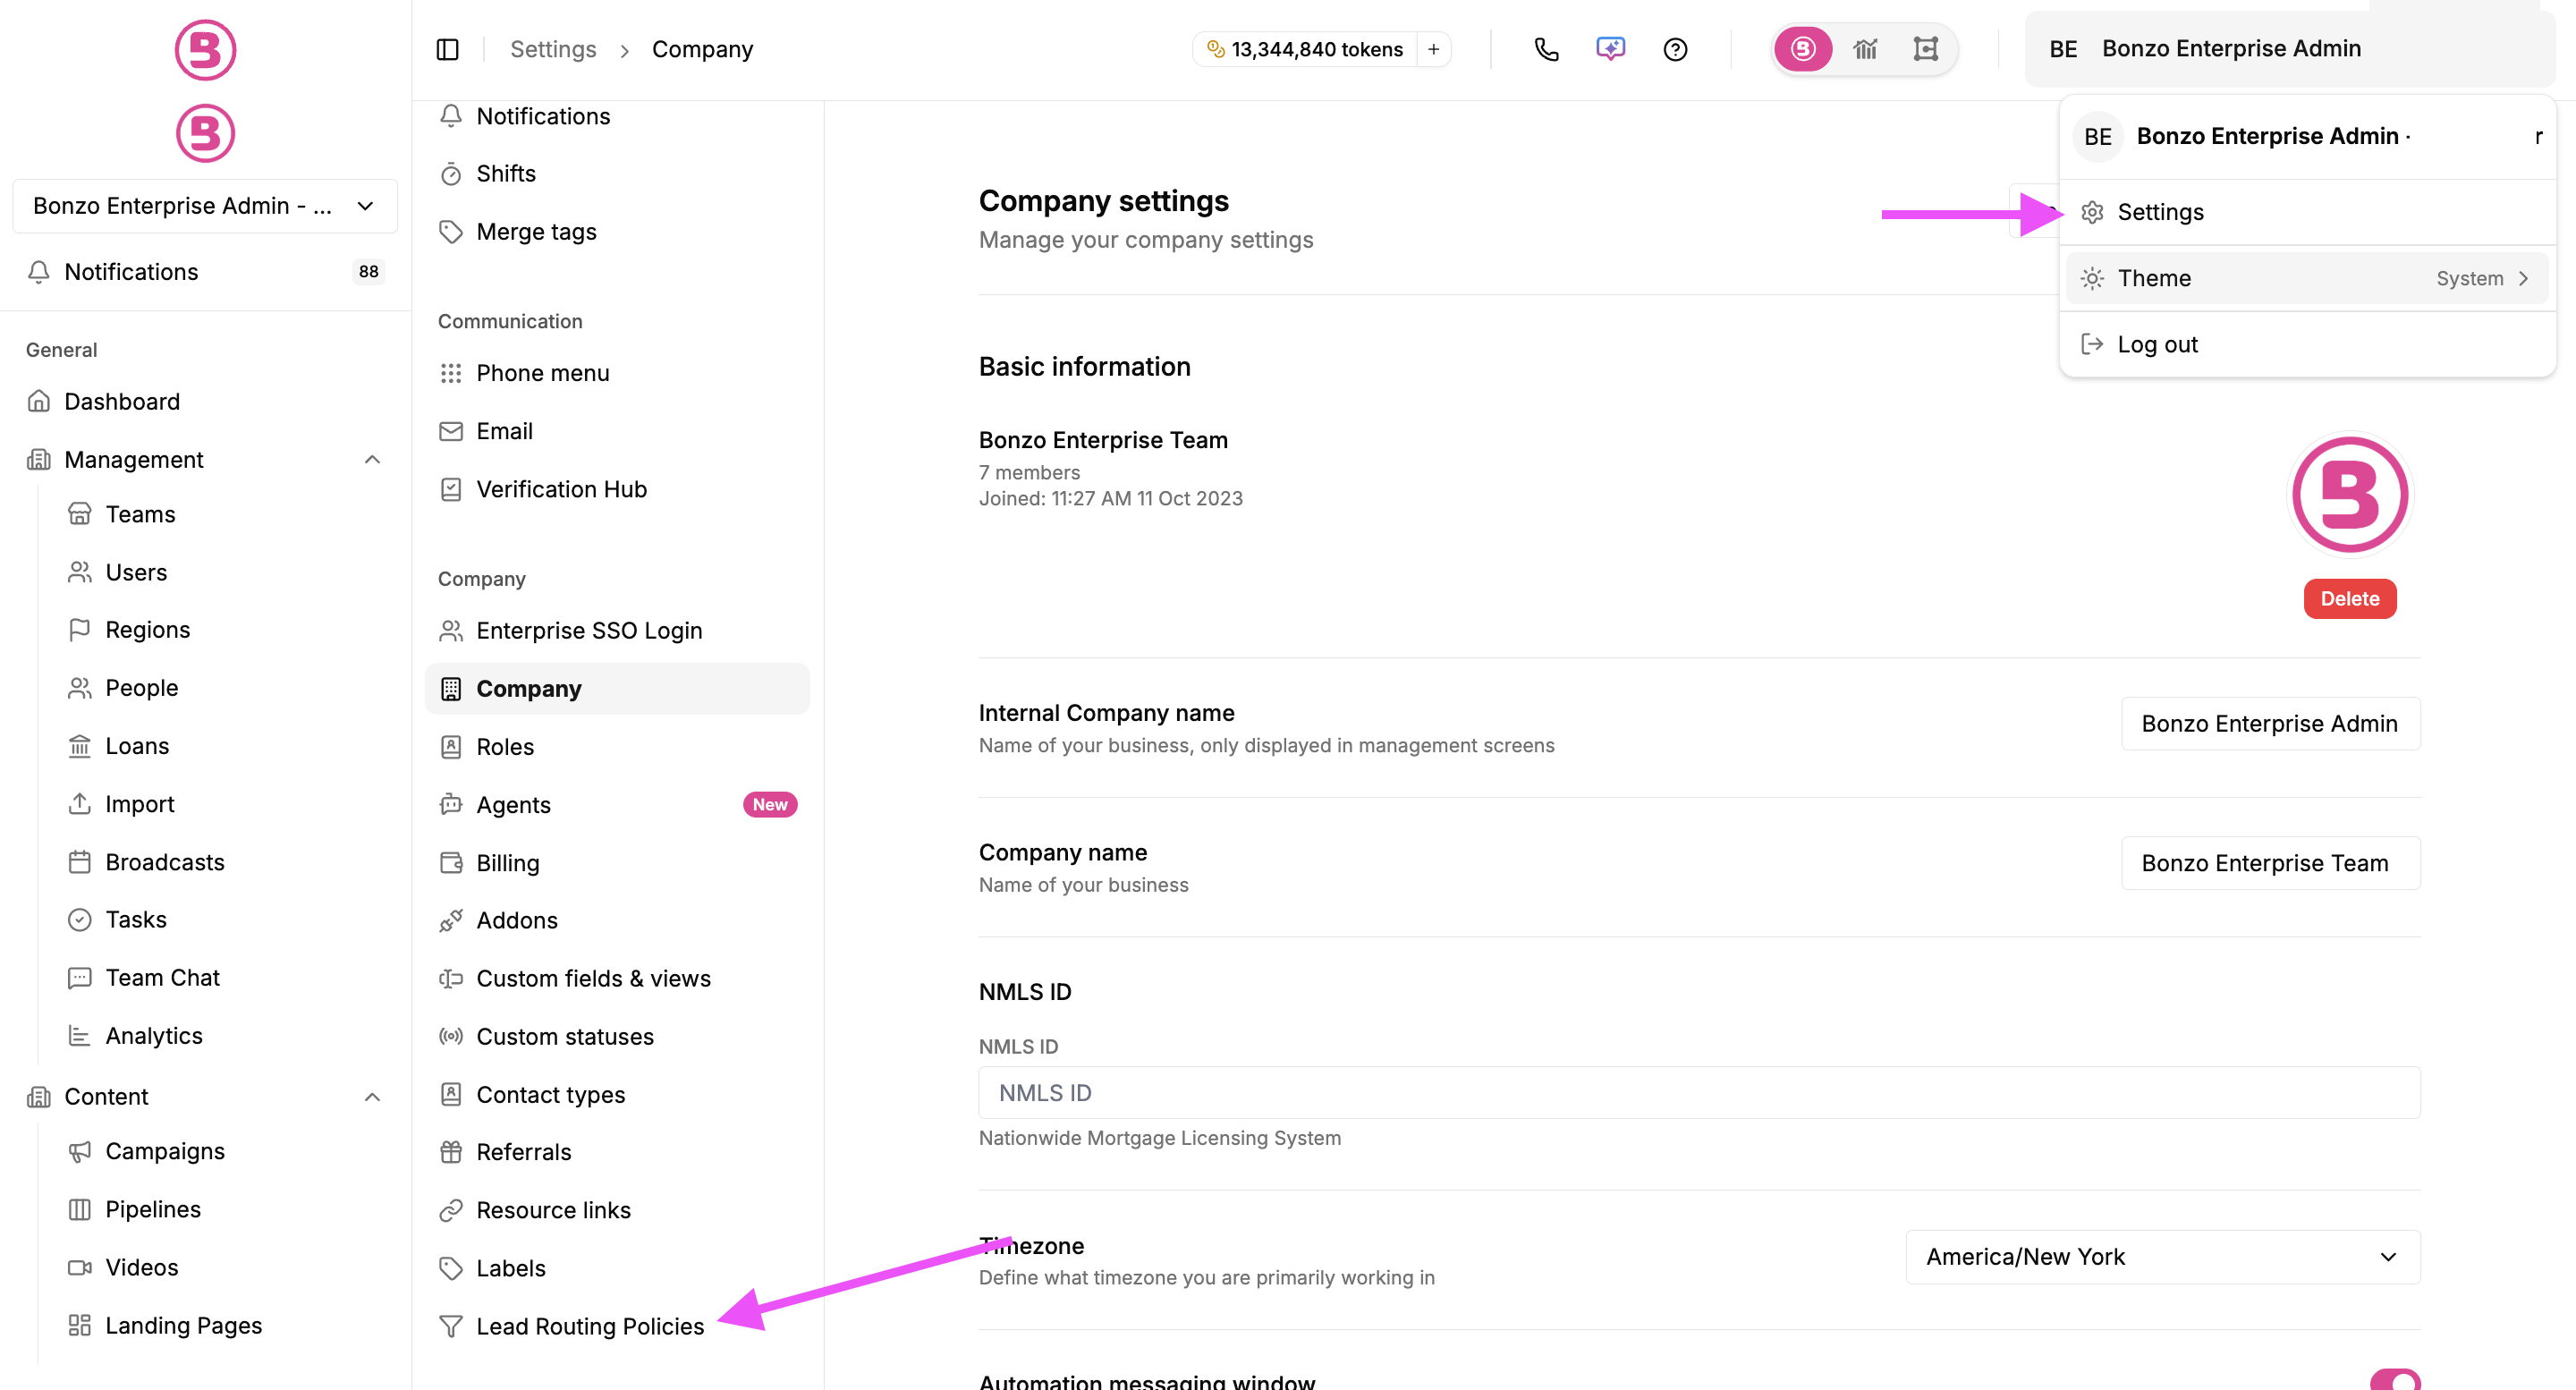Open the Billing settings page
Image resolution: width=2576 pixels, height=1390 pixels.
pos(617,863)
